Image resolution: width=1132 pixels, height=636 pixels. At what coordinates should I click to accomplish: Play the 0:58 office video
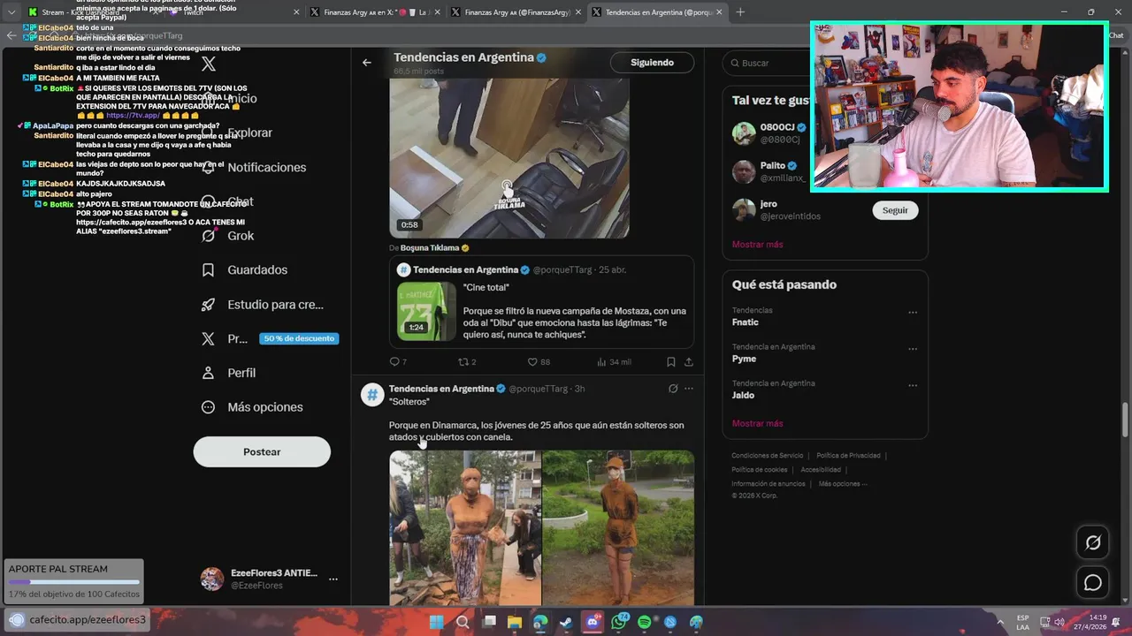tap(509, 157)
